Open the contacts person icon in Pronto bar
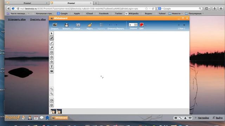The height and width of the screenshot is (126, 225). (x=30, y=118)
